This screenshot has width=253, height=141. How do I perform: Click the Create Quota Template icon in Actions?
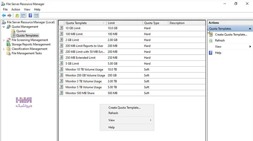211,35
